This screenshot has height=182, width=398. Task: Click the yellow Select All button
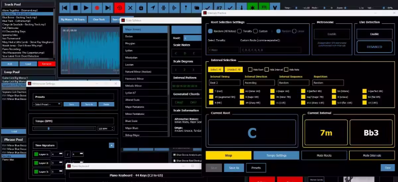tap(215, 69)
